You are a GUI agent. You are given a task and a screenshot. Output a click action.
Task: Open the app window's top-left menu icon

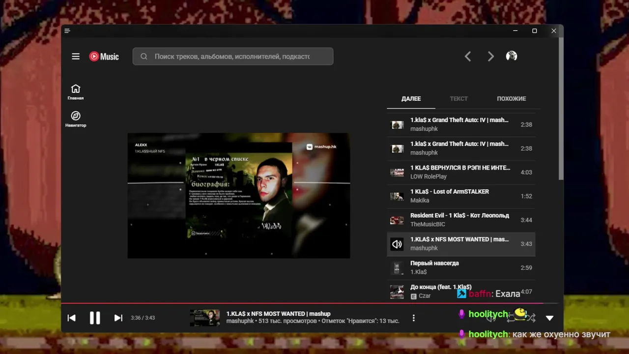(67, 31)
